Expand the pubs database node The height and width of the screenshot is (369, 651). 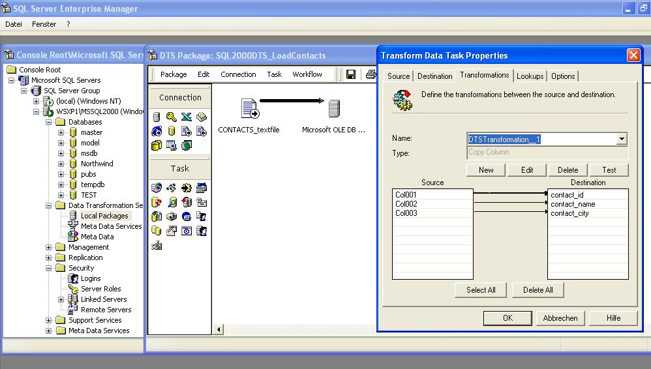(61, 174)
